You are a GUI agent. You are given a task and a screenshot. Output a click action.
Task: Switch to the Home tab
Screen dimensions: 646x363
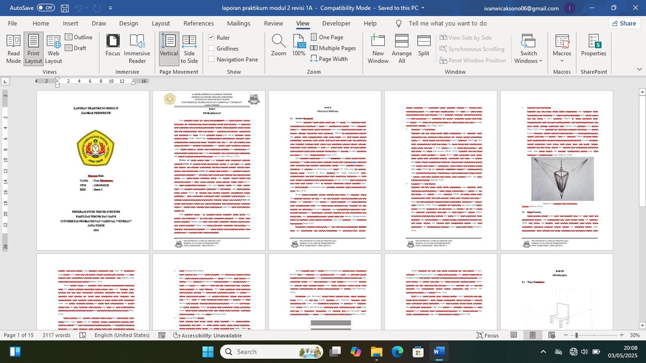pos(41,24)
